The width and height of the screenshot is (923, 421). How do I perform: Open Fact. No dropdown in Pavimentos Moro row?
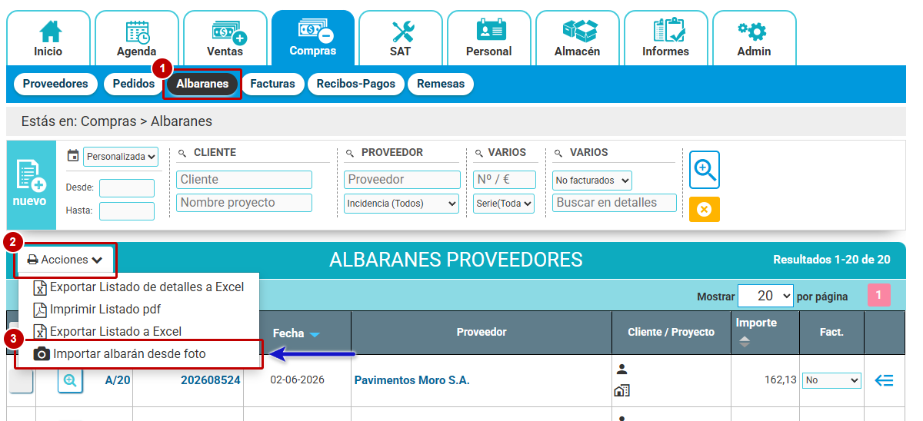[x=831, y=380]
